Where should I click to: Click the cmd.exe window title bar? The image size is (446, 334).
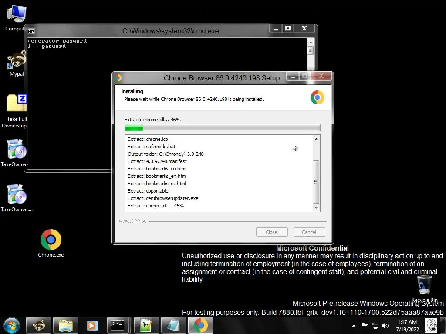click(171, 31)
